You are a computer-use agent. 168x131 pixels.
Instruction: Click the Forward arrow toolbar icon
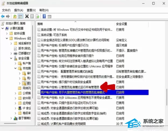(x=8, y=16)
